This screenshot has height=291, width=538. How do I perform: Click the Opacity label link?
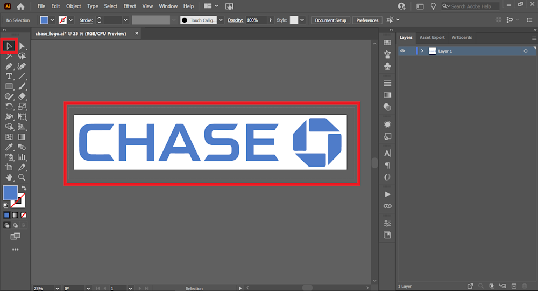pos(235,20)
